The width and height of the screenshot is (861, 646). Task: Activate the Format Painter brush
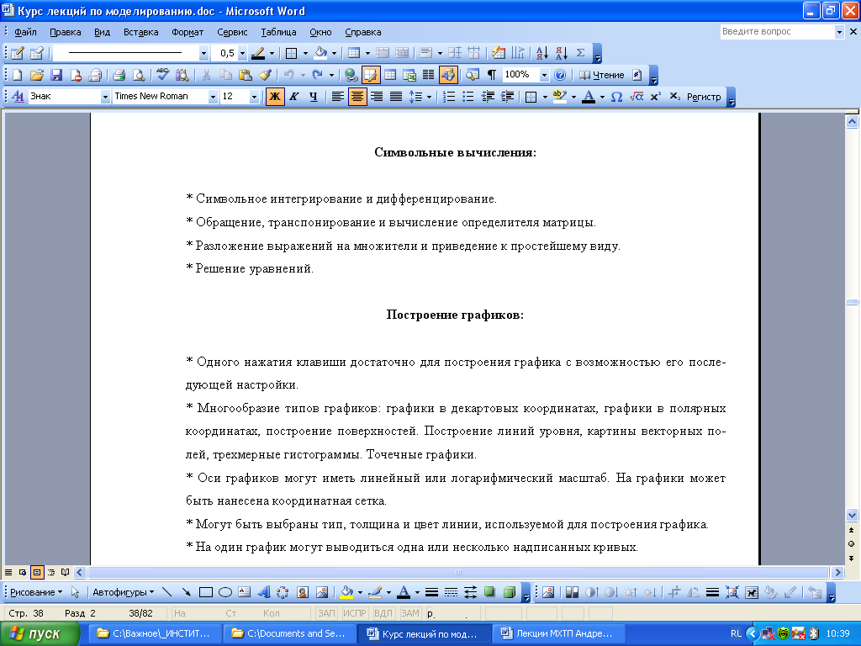point(265,75)
